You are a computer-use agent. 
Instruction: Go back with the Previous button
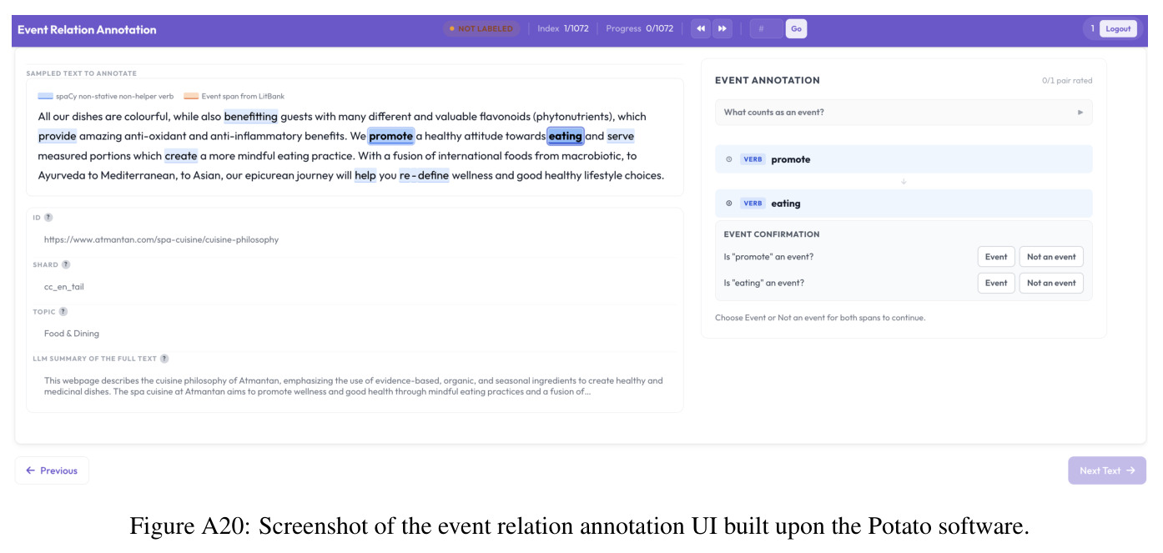[52, 470]
